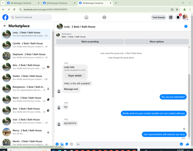Click the Marketplace heading
The height and width of the screenshot is (151, 193).
(19, 26)
